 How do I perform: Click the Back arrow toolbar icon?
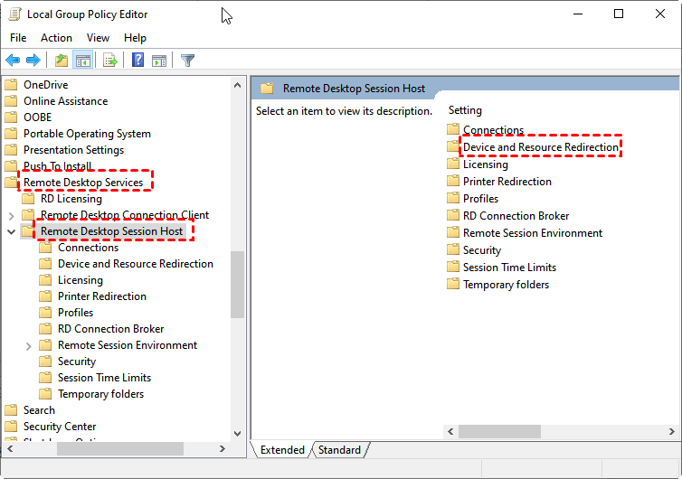(13, 60)
